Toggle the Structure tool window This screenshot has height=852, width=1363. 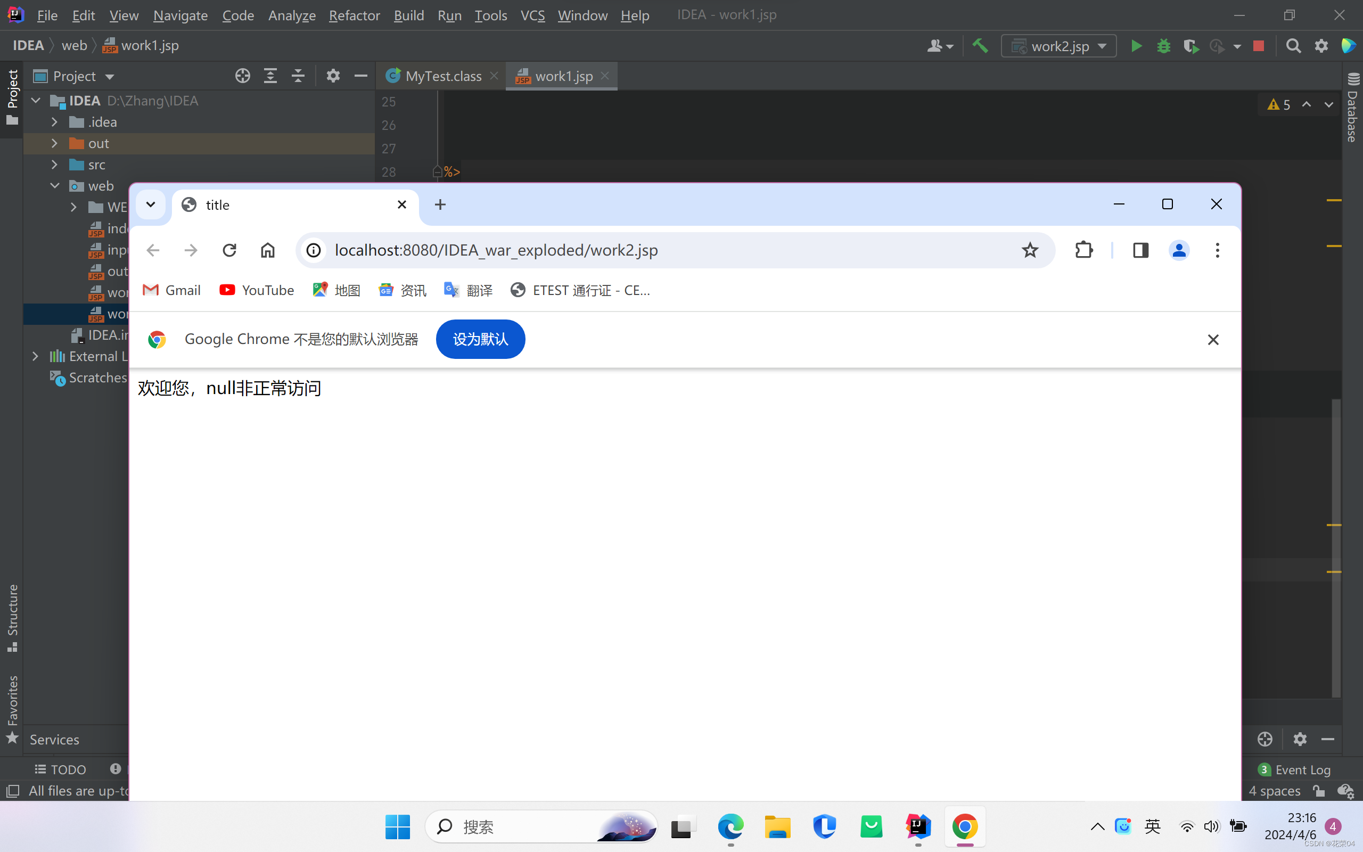(x=12, y=618)
